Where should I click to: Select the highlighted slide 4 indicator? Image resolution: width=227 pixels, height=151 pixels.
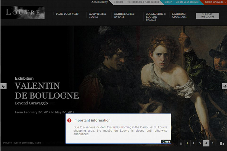coord(206,143)
